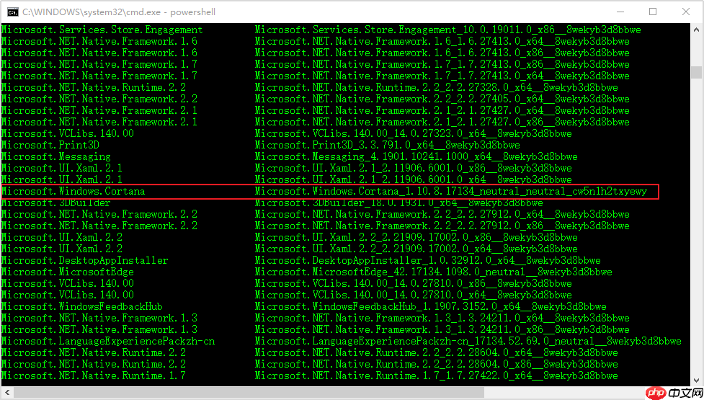Click the horizontal scrollbar thumb

248,393
